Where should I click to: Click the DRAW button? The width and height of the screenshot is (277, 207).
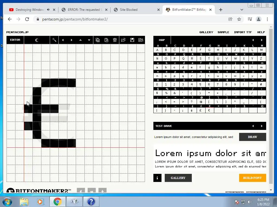tap(252, 137)
